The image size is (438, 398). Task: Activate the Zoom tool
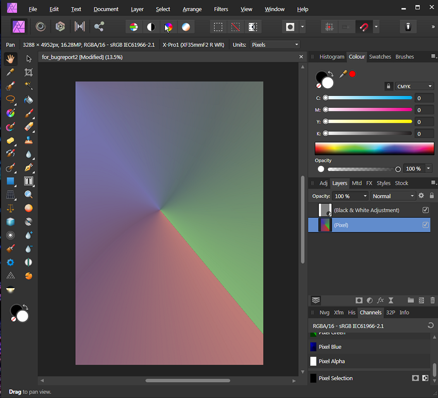coord(28,195)
